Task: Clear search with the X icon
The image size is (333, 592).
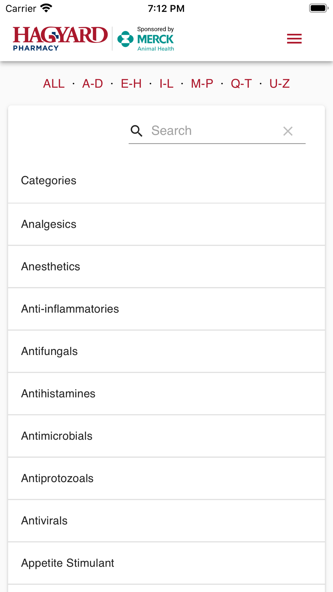Action: (288, 131)
